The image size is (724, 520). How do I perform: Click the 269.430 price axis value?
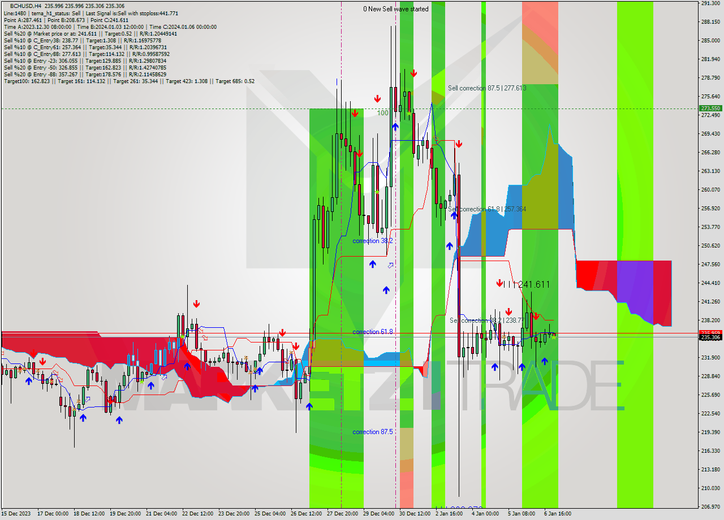pos(710,134)
